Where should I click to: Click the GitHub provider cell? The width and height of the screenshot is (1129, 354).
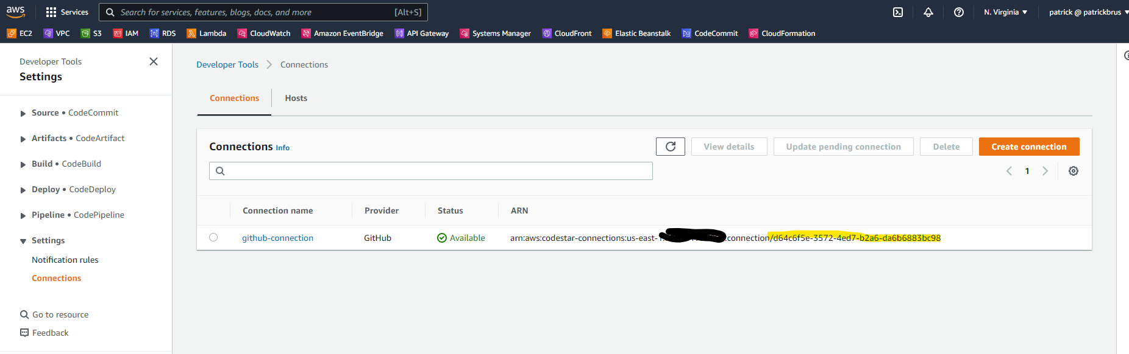[378, 238]
